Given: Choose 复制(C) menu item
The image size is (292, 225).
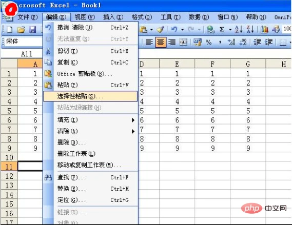Looking at the screenshot, I should pyautogui.click(x=91, y=63).
